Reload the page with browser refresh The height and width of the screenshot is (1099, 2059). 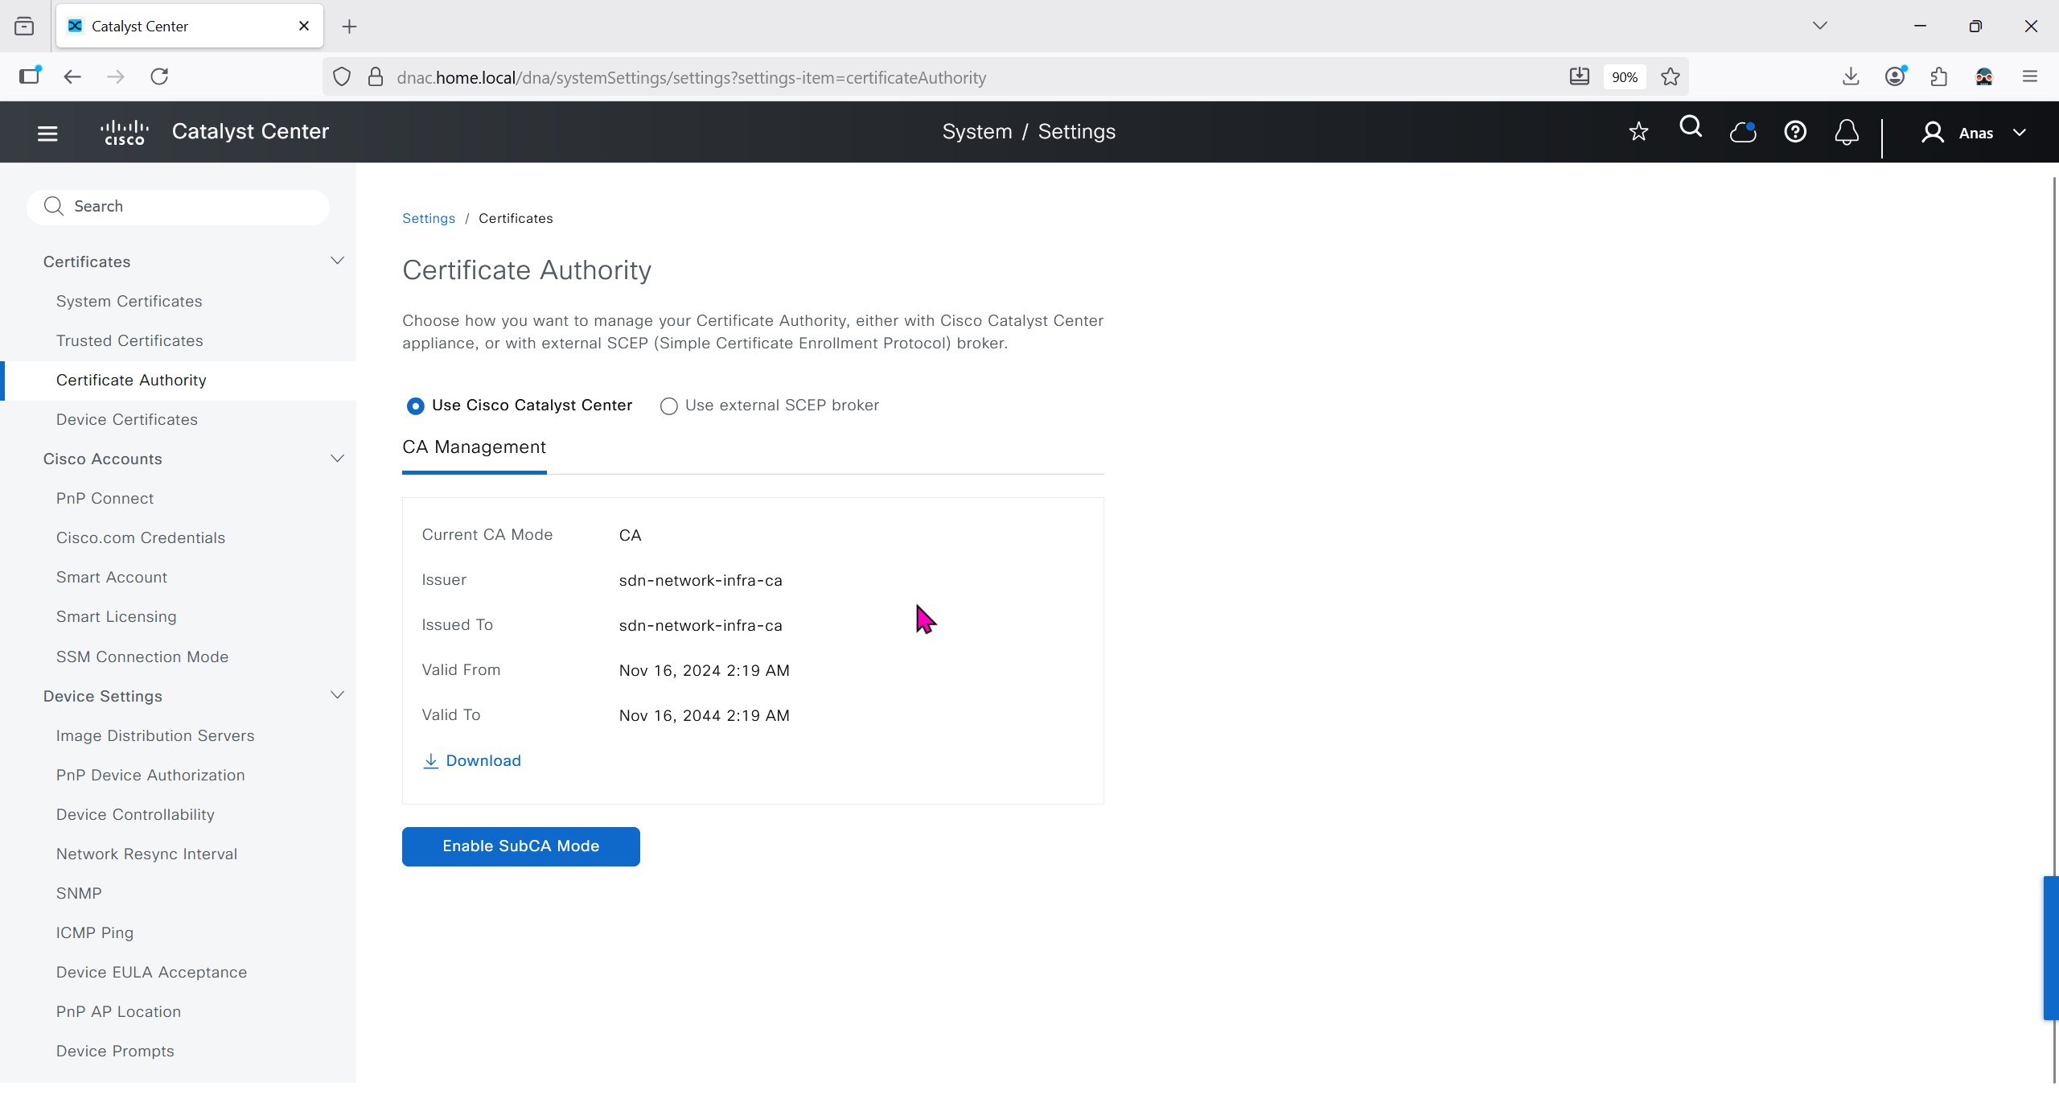[159, 76]
